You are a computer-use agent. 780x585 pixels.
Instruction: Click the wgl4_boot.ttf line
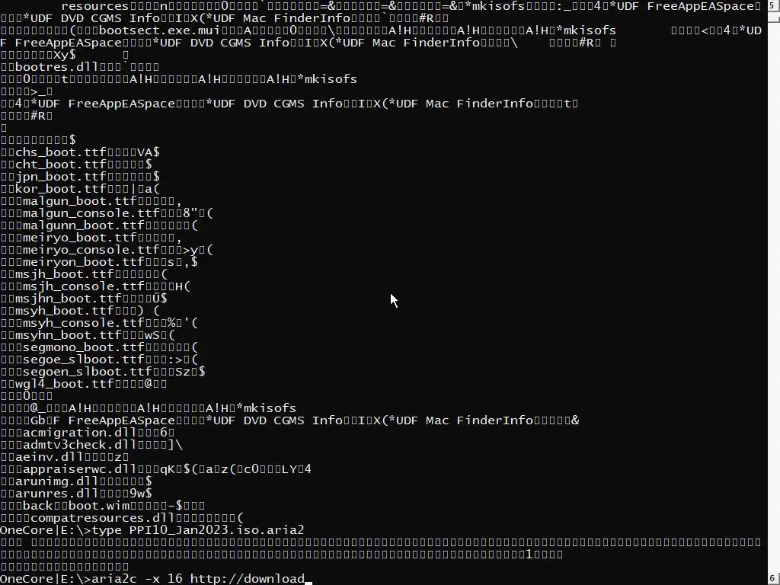tap(65, 384)
